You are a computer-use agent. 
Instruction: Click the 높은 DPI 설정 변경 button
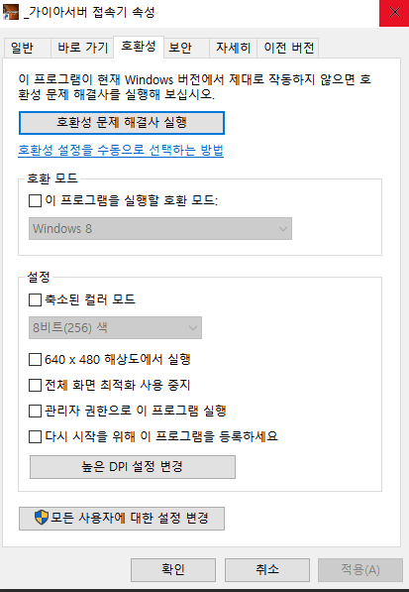tap(133, 467)
